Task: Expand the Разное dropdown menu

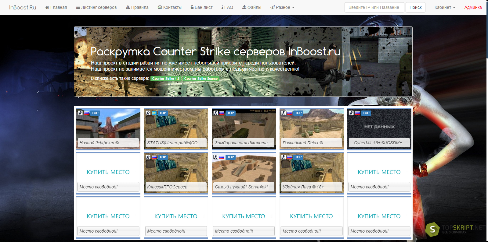Action: point(282,7)
